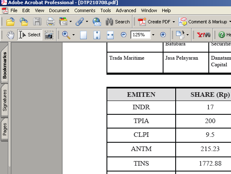Click the Jasa Pelayaran cell
The height and width of the screenshot is (174, 231).
(186, 62)
